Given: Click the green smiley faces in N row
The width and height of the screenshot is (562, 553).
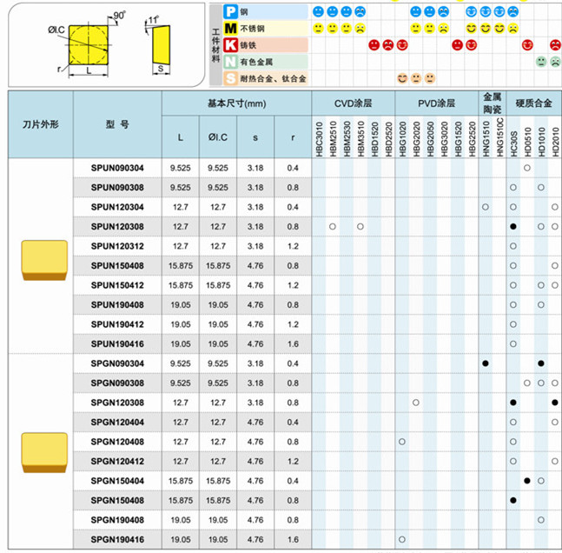Looking at the screenshot, I should coord(548,62).
